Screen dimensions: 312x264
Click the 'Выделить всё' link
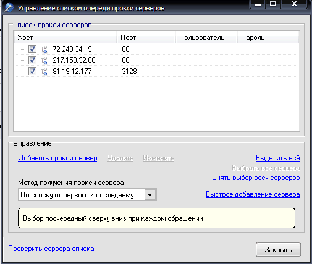click(277, 158)
